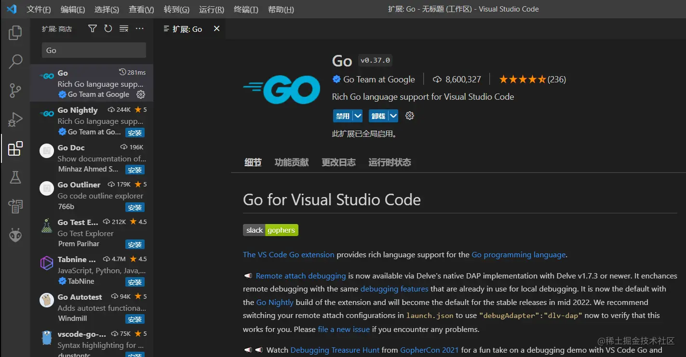Open the 文件(F) menu
This screenshot has height=357, width=686.
[x=39, y=10]
